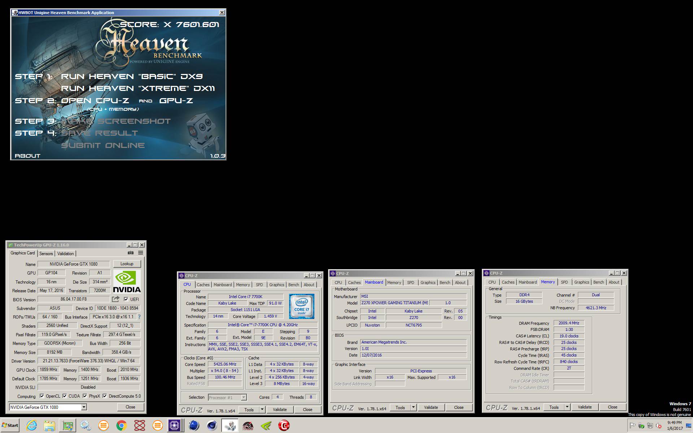Click the GPU-Z Lookup button
The width and height of the screenshot is (693, 433).
pos(127,264)
